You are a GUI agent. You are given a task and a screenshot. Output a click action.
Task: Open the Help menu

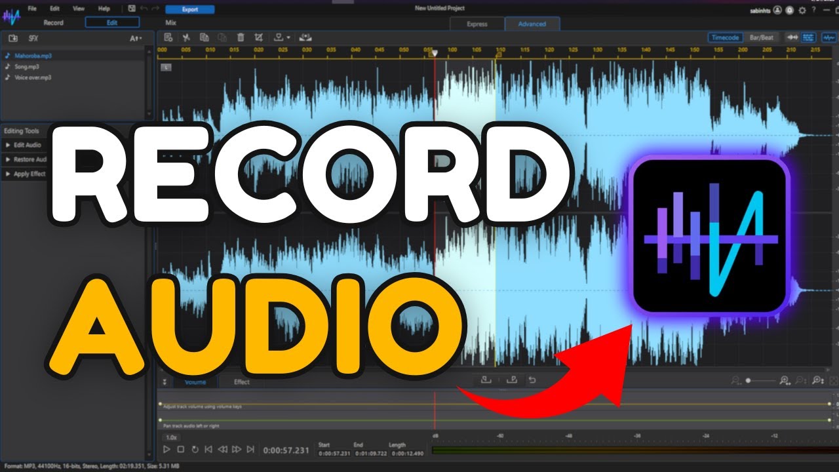coord(104,9)
